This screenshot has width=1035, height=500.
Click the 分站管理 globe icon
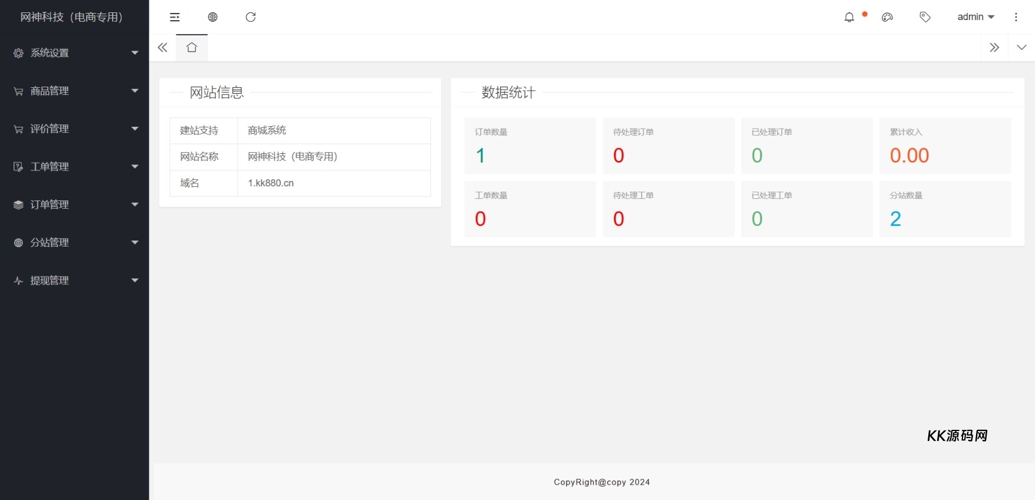click(x=18, y=243)
